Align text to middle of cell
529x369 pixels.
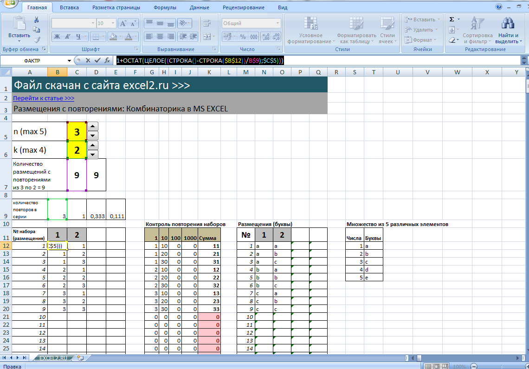[x=160, y=23]
